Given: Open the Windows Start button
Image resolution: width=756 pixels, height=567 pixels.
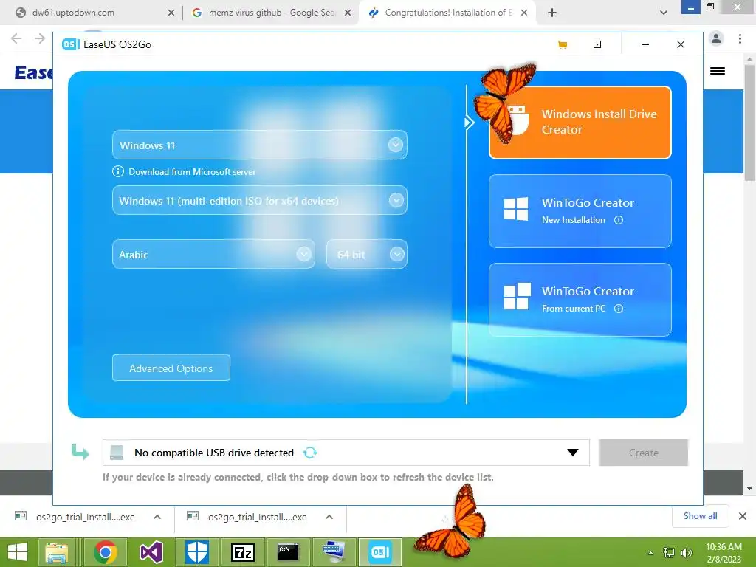Looking at the screenshot, I should (18, 552).
